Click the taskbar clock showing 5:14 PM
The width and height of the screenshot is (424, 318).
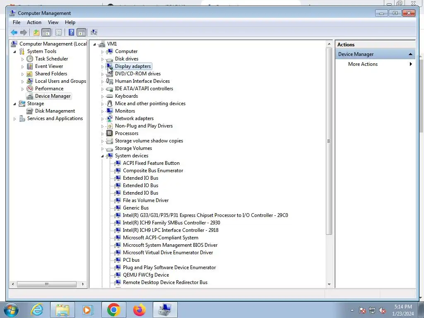[403, 310]
